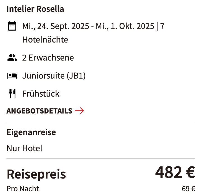The image size is (201, 196).
Task: Click the Nur Hotel text
Action: coord(24,148)
